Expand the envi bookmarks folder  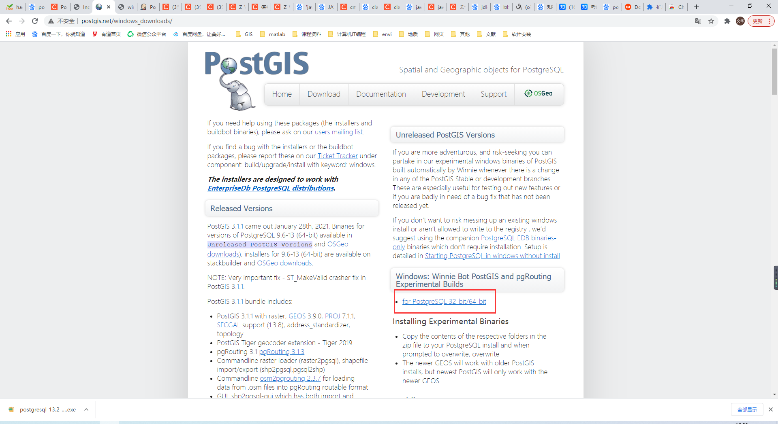click(x=382, y=34)
